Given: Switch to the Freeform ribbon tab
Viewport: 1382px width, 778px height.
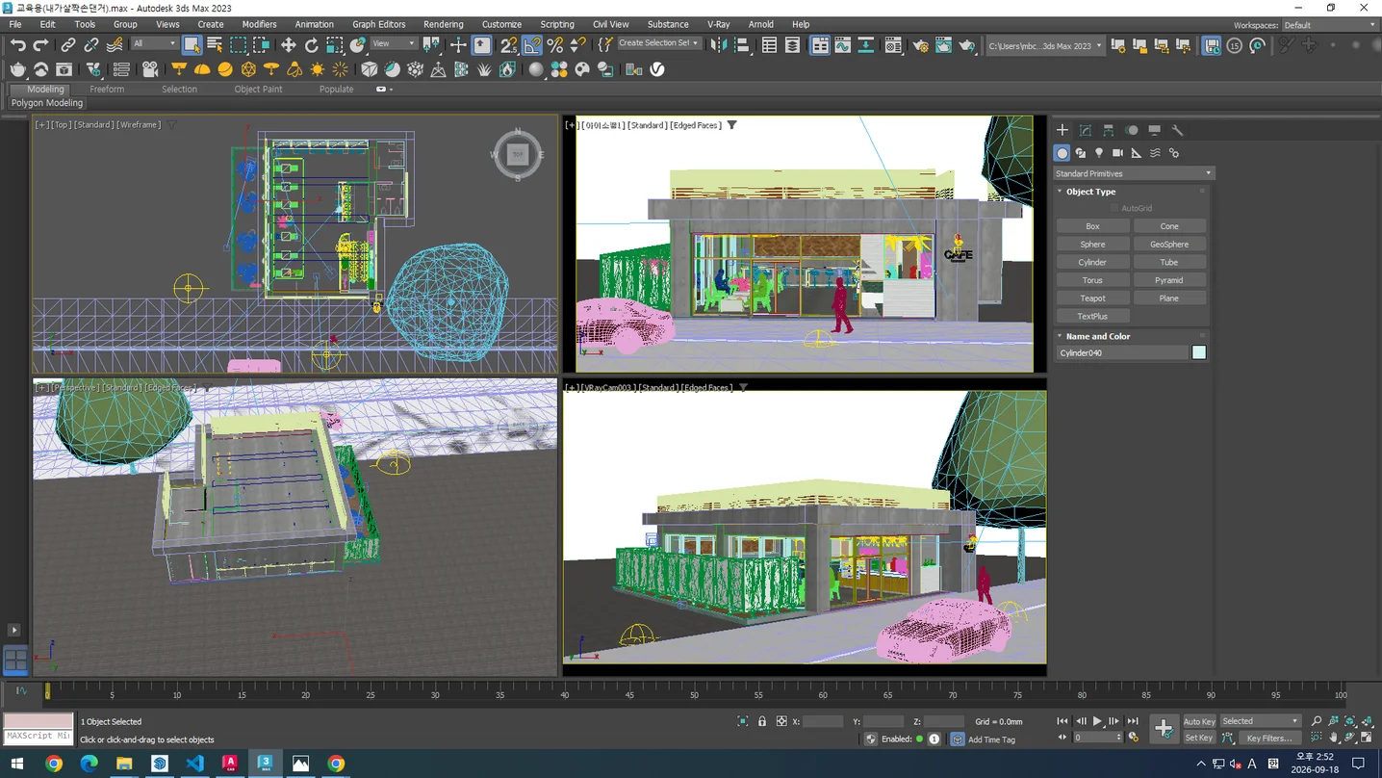Looking at the screenshot, I should (107, 89).
